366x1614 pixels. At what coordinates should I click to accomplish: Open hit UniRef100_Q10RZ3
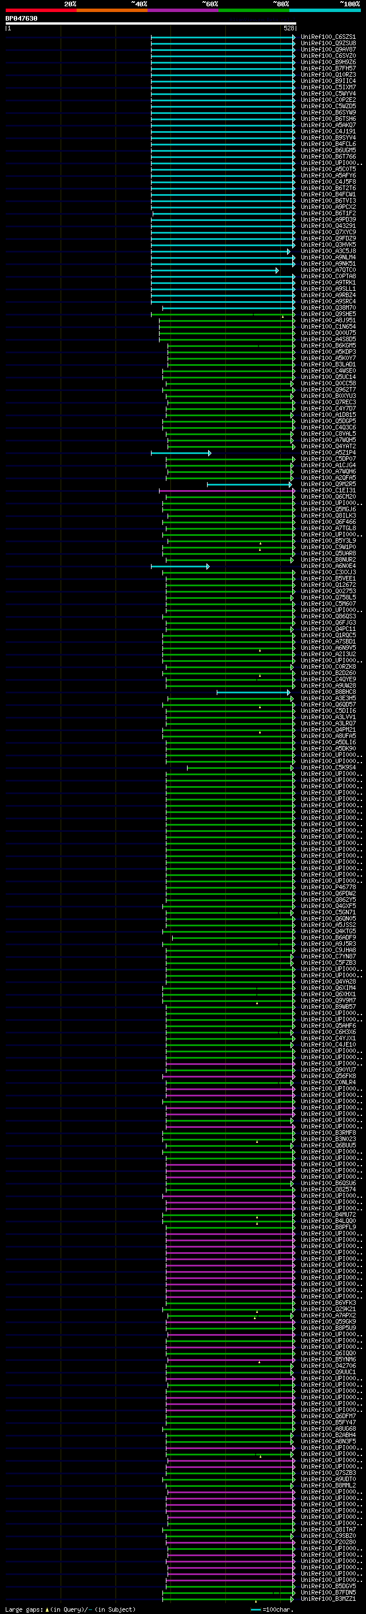point(328,74)
